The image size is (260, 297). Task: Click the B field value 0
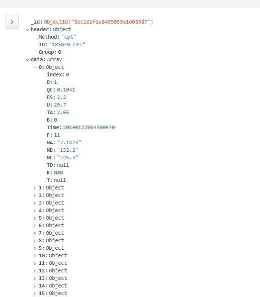pyautogui.click(x=55, y=120)
